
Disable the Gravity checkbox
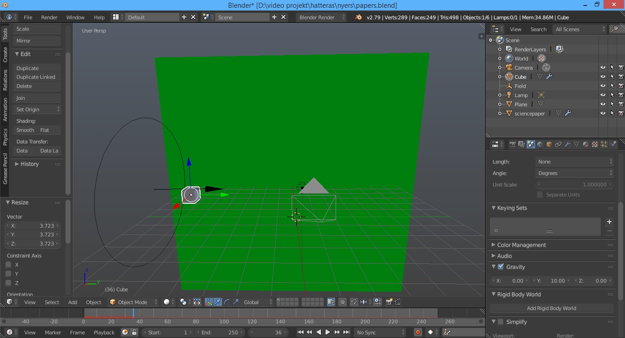pos(500,267)
